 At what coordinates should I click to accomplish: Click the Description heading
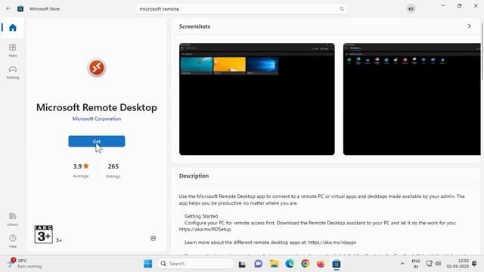(194, 176)
